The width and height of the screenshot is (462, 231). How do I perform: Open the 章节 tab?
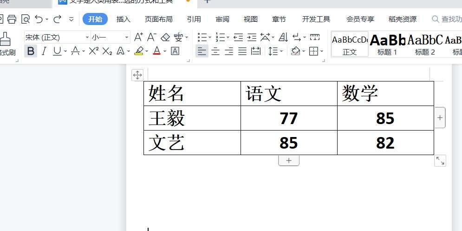click(279, 19)
